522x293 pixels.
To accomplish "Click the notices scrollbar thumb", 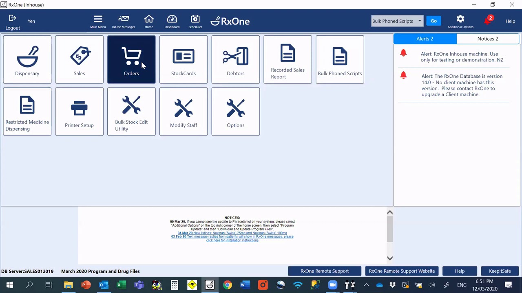I will 390,229.
